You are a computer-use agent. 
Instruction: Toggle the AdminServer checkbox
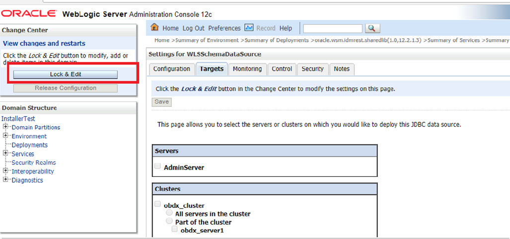coord(158,166)
